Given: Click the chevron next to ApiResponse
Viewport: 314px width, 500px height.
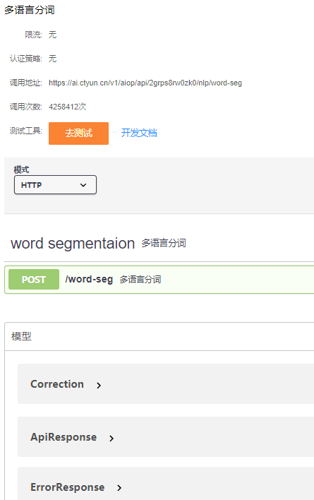Looking at the screenshot, I should (111, 438).
